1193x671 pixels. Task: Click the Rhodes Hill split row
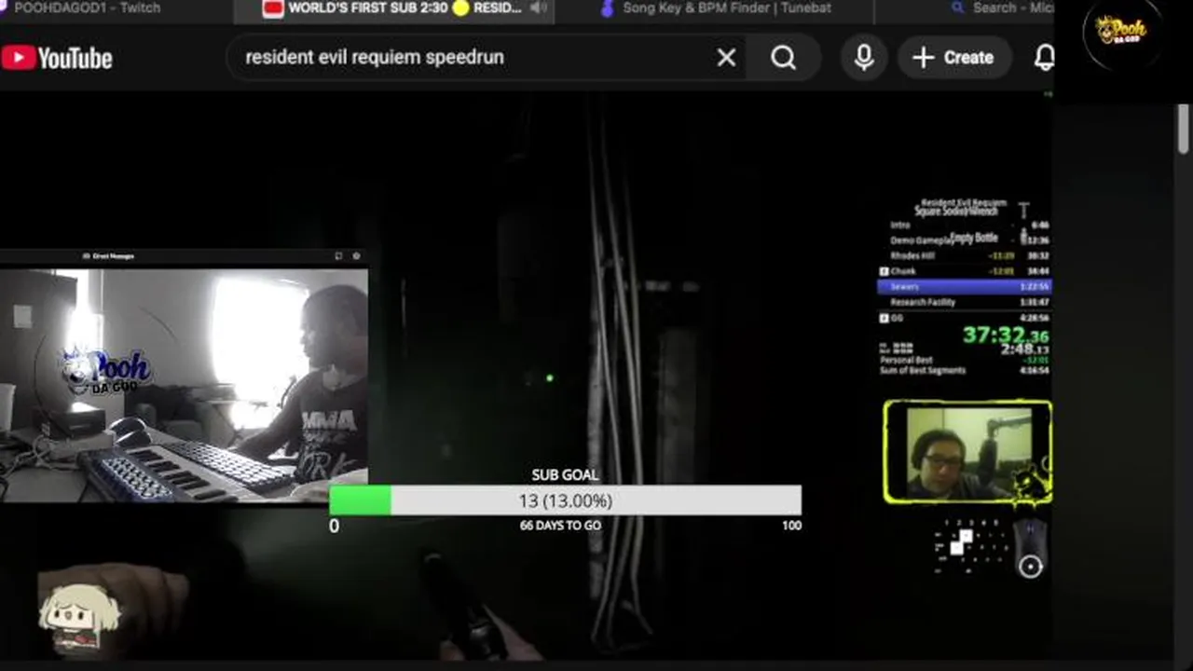965,255
